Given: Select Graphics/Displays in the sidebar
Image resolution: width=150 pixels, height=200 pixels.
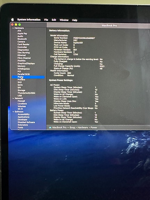Looking at the screenshot, I should (26, 63).
